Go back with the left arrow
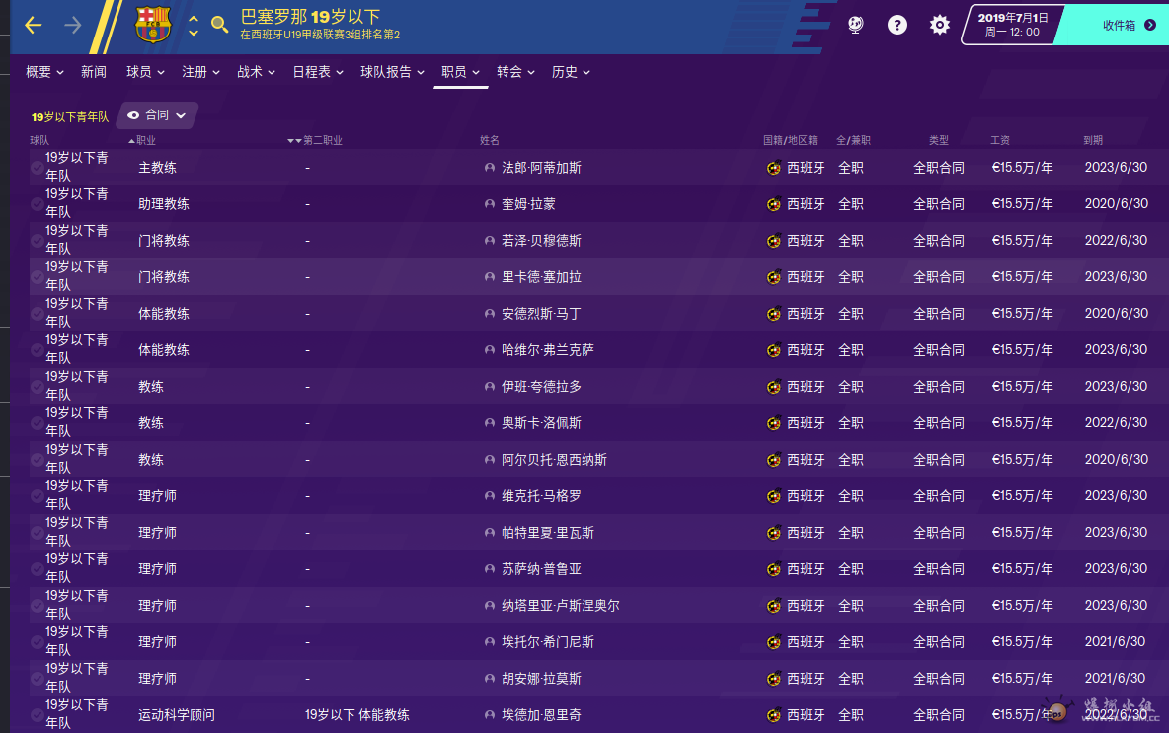 (x=33, y=26)
